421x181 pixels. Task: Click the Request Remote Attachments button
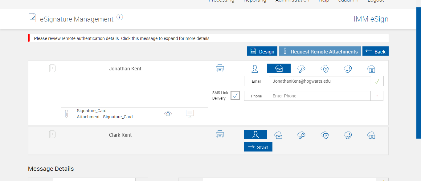(x=320, y=51)
